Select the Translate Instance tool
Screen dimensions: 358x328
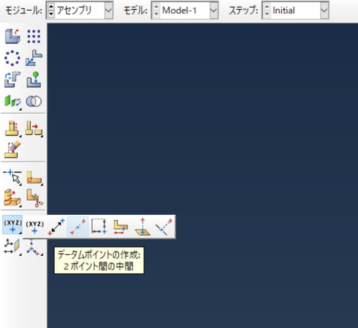pos(34,58)
